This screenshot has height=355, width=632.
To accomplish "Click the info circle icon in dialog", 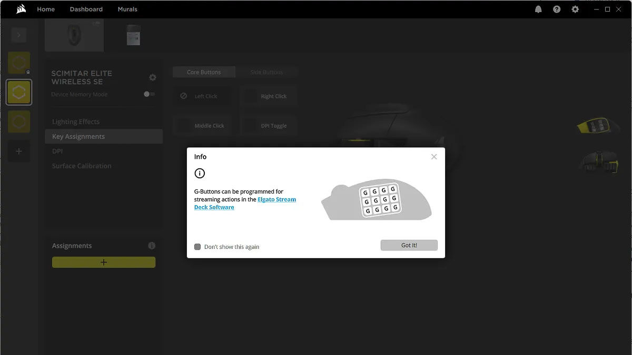I will (200, 173).
